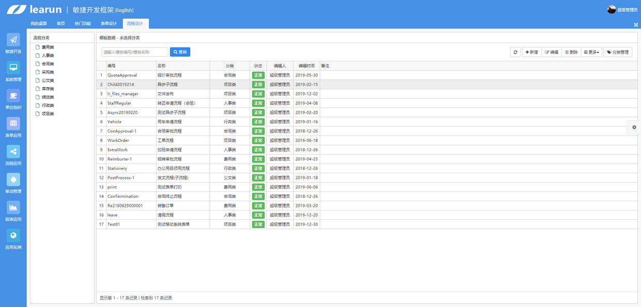Open the settings gear on right edge
Viewport: 641px width, 307px height.
coord(634,127)
